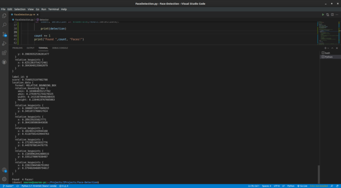Run the Python file with the green play button
The height and width of the screenshot is (188, 341).
(323, 15)
